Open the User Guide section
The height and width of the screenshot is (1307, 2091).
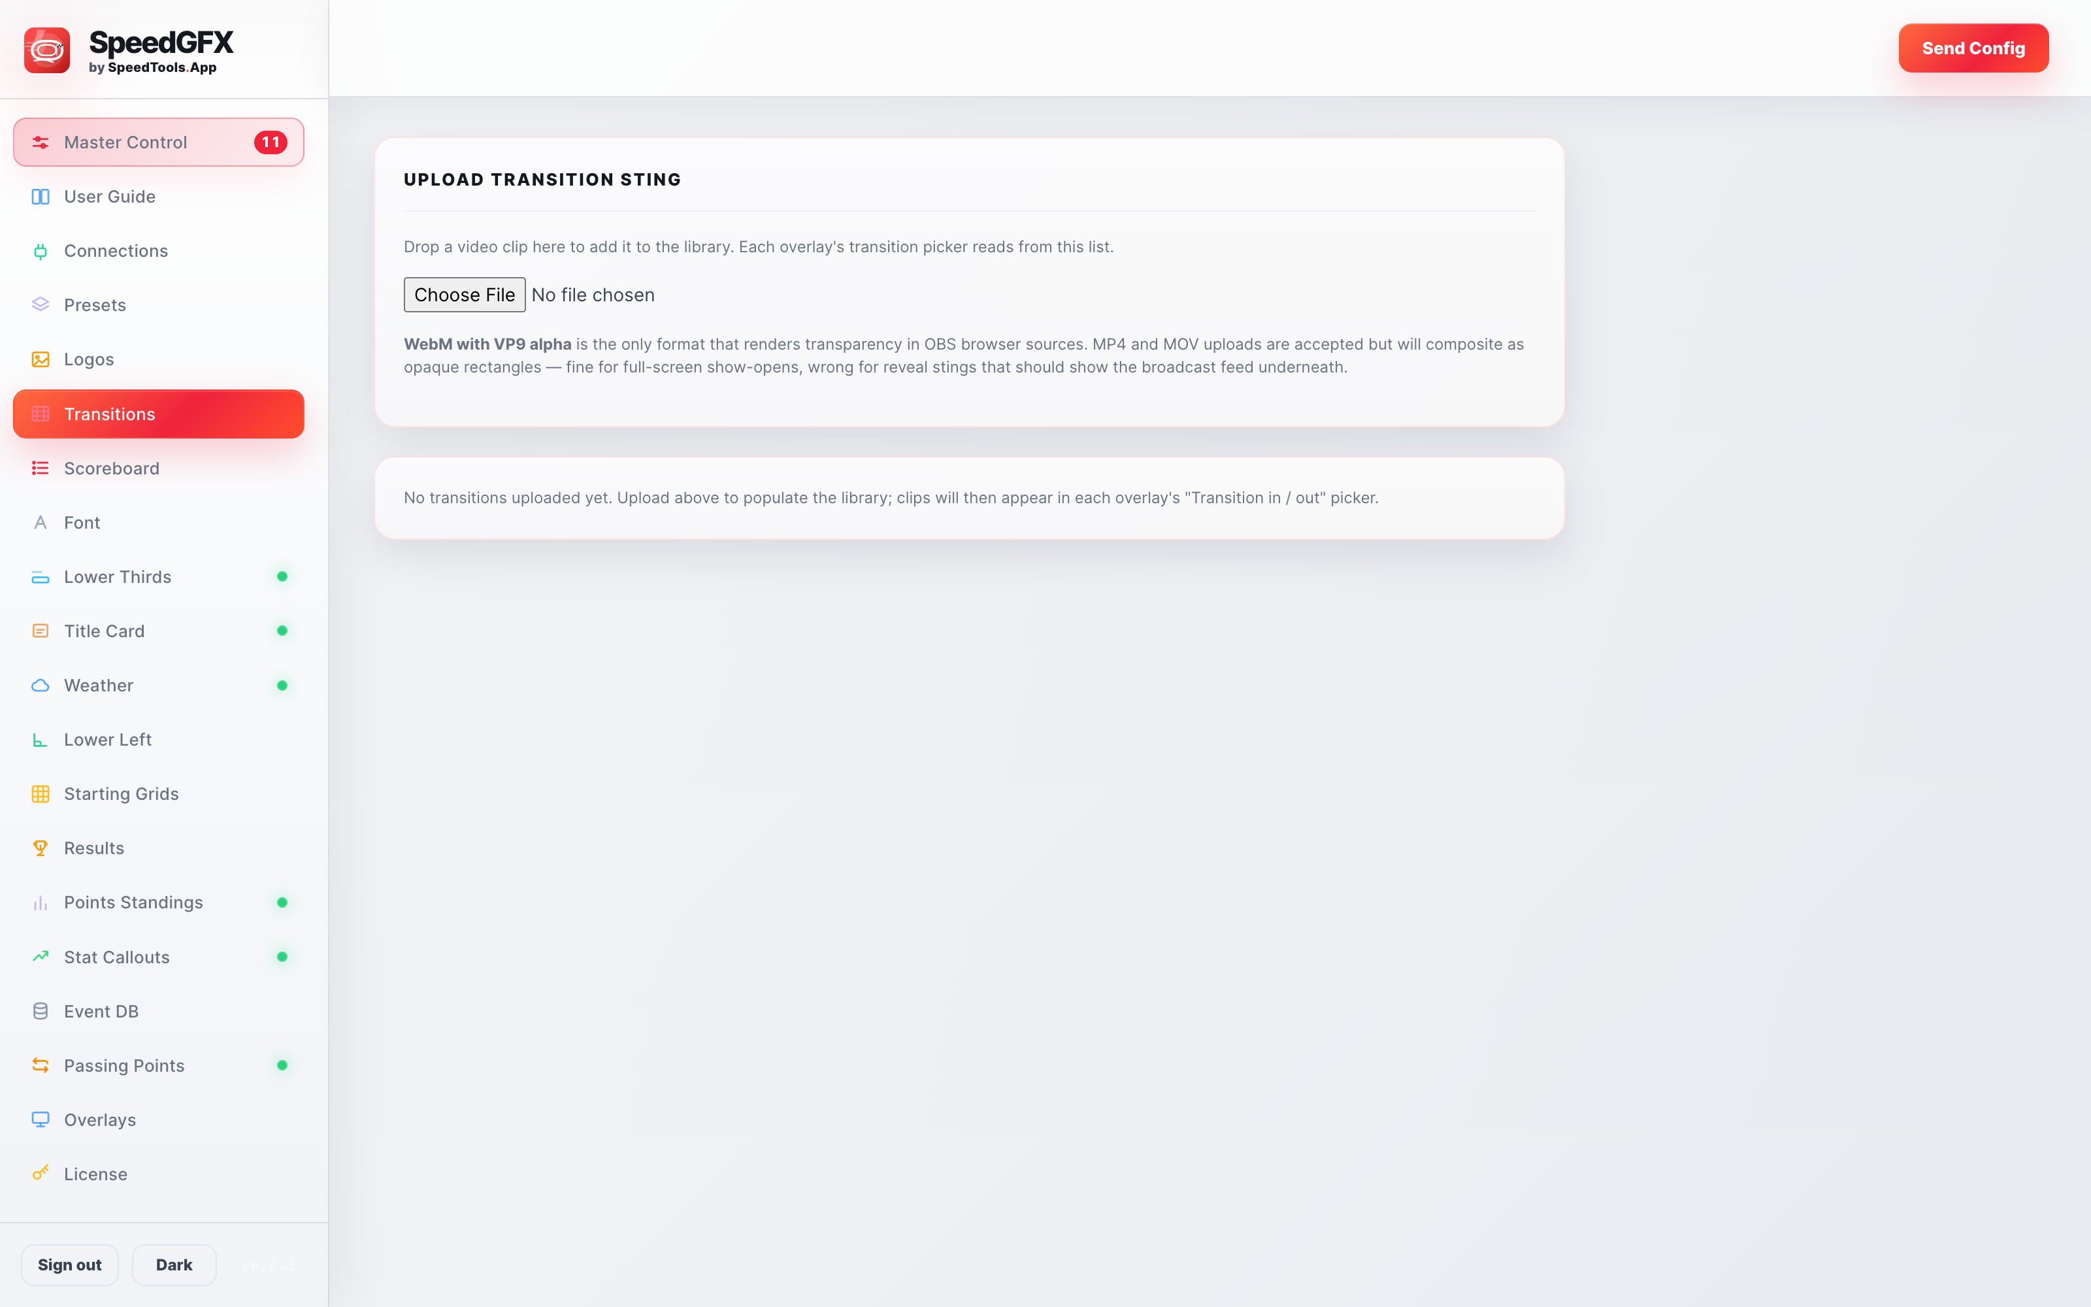click(x=159, y=197)
